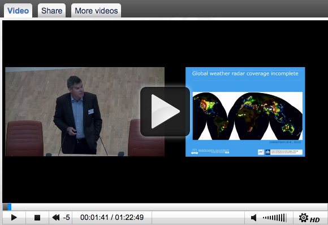Click the 00:01:41 / 01:22:49 time display

[112, 218]
